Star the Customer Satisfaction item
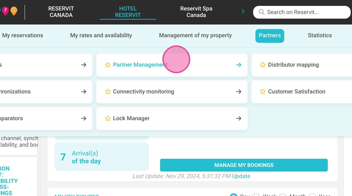The image size is (352, 196). (263, 91)
